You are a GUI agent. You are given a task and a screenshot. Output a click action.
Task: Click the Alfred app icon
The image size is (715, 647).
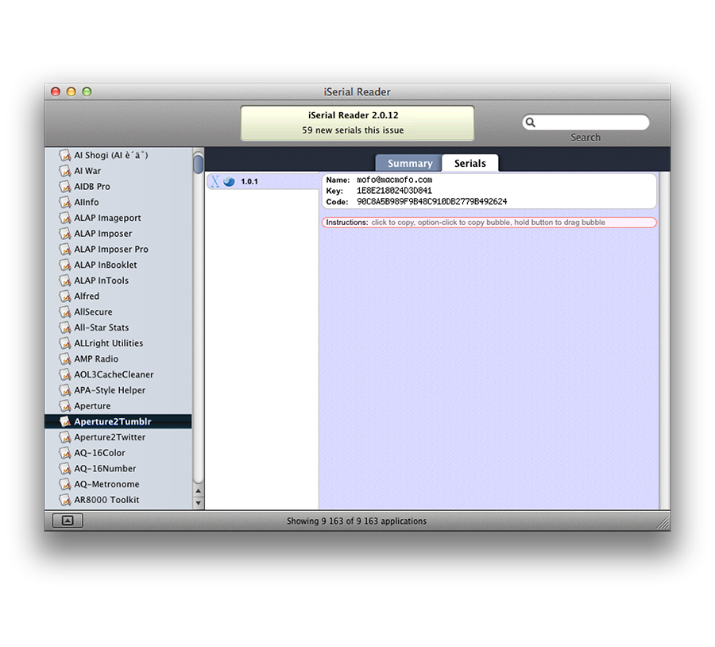point(65,296)
